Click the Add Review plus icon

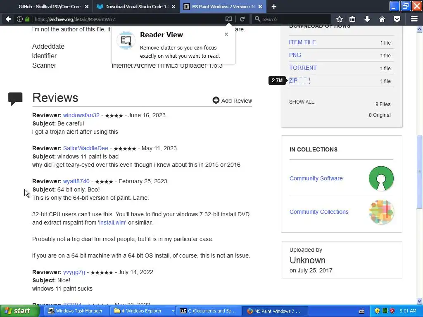coord(216,100)
